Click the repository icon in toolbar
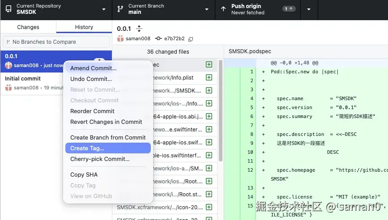This screenshot has height=220, width=388. coord(9,9)
